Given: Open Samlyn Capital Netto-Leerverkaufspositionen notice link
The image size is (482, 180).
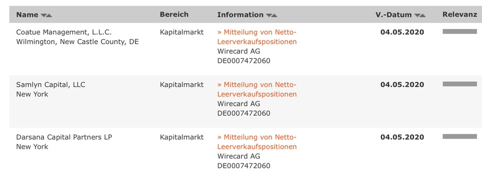Looking at the screenshot, I should 257,90.
